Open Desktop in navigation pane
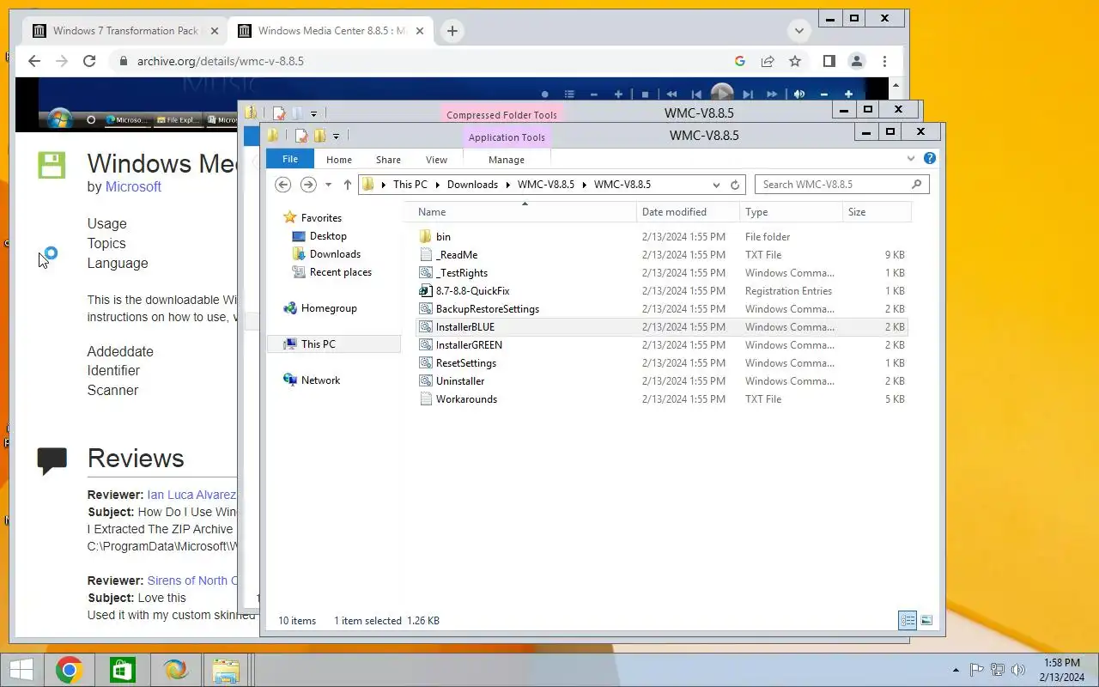 (328, 236)
